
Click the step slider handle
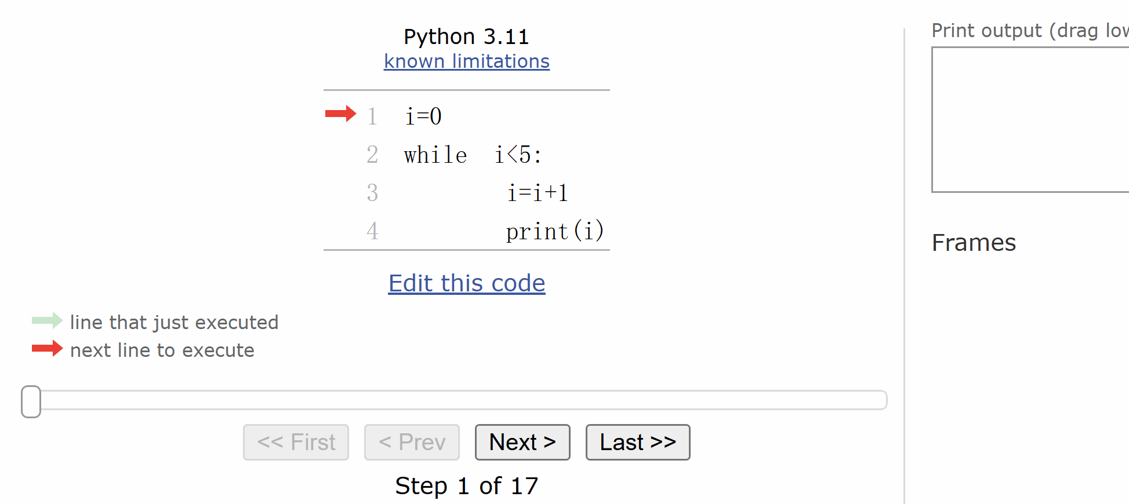[x=31, y=401]
